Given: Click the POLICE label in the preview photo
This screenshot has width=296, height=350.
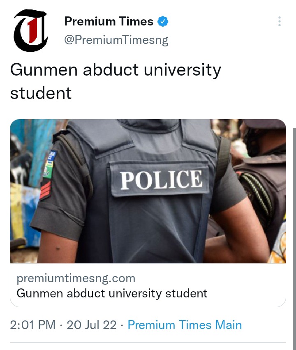Looking at the screenshot, I should [x=161, y=180].
